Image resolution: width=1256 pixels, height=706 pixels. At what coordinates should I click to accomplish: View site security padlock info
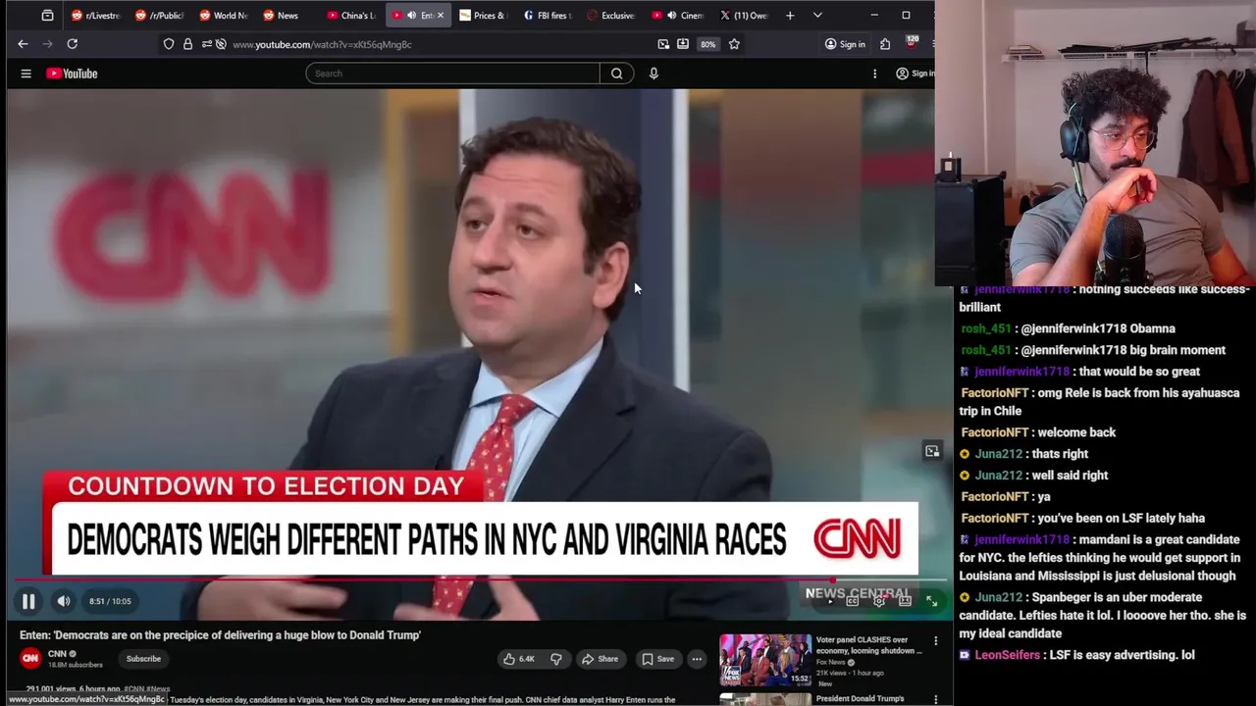tap(187, 44)
